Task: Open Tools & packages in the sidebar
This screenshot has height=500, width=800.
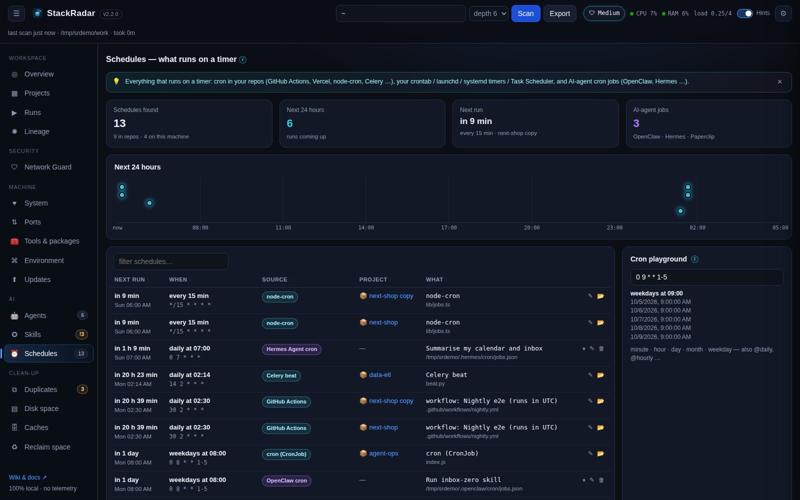Action: tap(48, 241)
